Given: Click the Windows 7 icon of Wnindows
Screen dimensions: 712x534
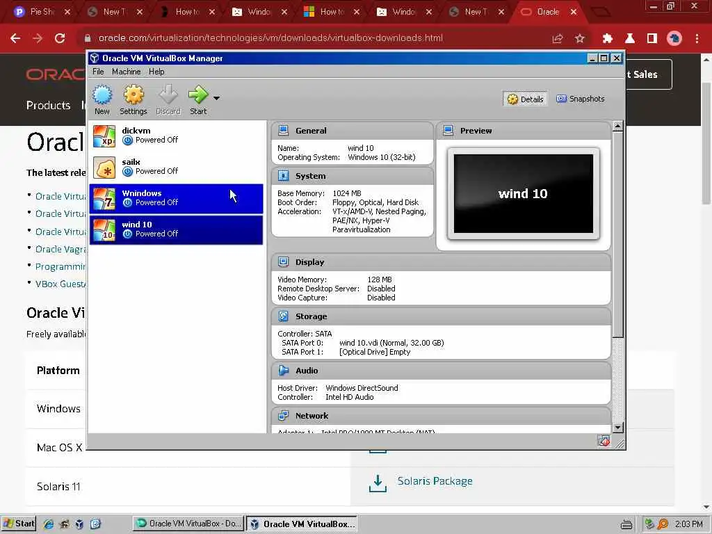Looking at the screenshot, I should coord(104,199).
